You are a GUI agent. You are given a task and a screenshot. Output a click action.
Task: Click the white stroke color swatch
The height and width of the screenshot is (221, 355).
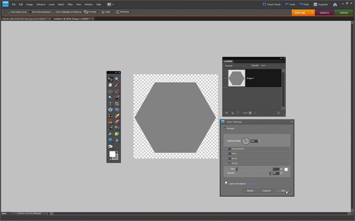click(286, 169)
